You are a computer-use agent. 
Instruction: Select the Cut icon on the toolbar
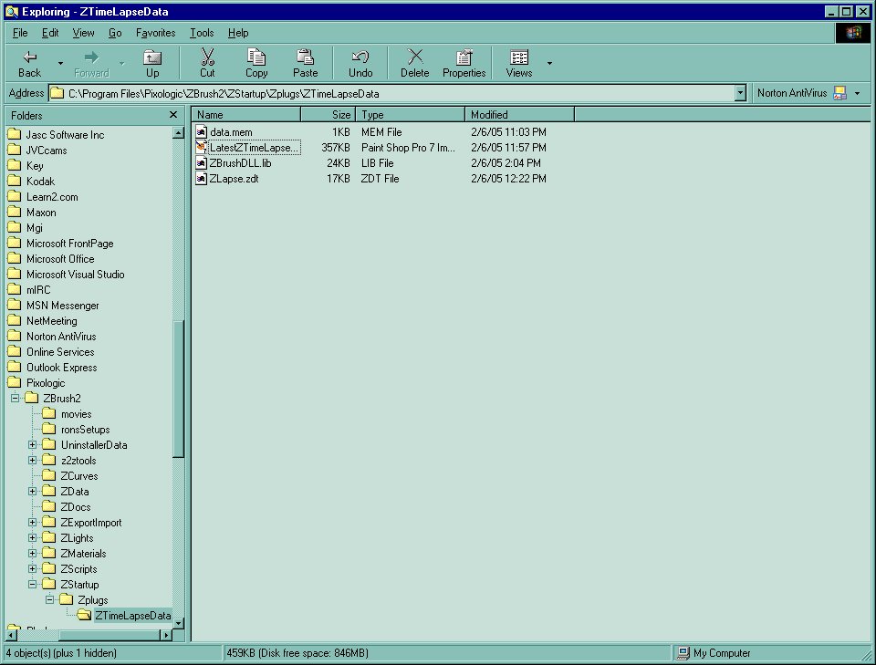coord(207,57)
